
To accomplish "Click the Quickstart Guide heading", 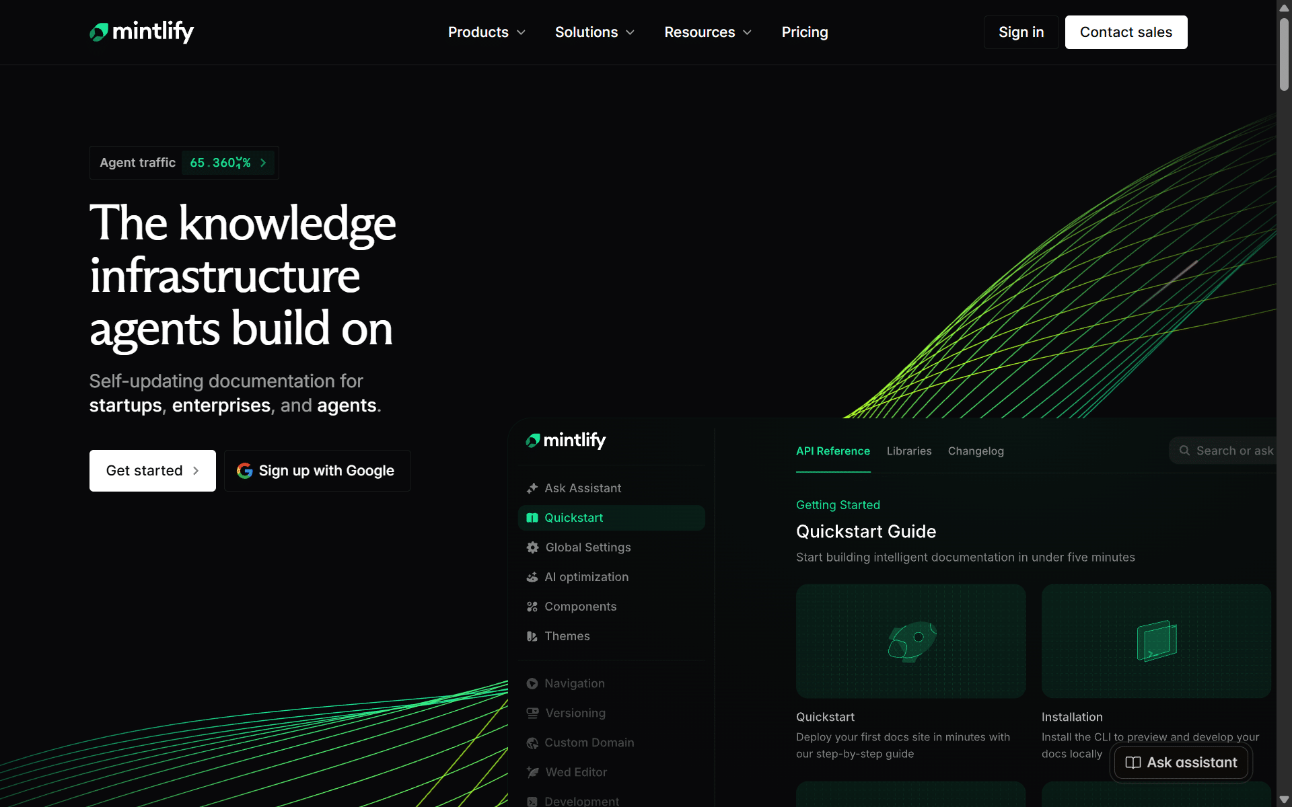I will point(866,531).
